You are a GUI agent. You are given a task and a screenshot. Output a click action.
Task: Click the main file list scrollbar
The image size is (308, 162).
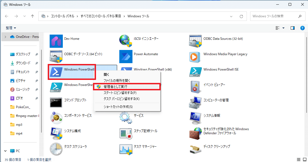click(307, 75)
